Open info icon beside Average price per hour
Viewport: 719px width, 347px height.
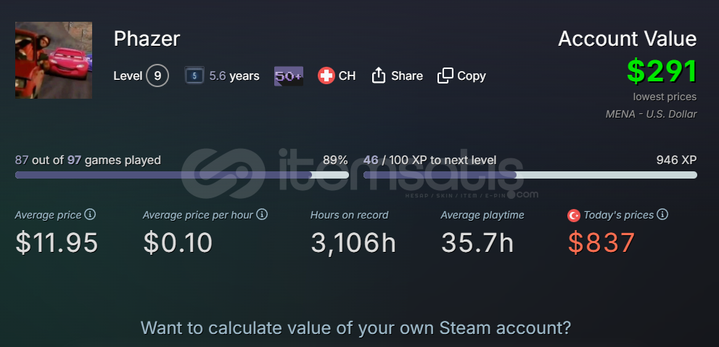(262, 214)
